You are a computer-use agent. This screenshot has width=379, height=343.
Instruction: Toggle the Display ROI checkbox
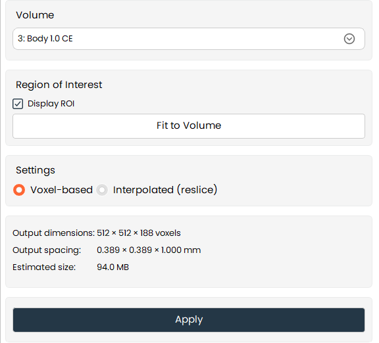pos(18,104)
